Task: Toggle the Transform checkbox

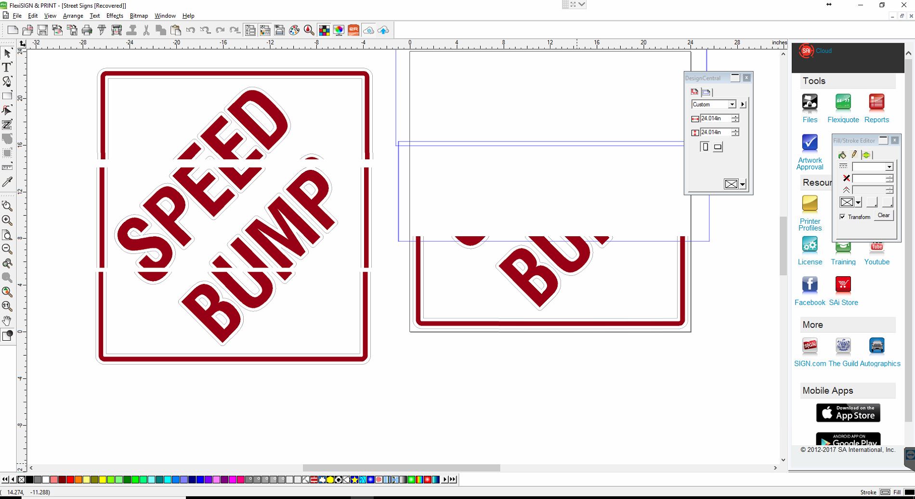Action: 842,217
